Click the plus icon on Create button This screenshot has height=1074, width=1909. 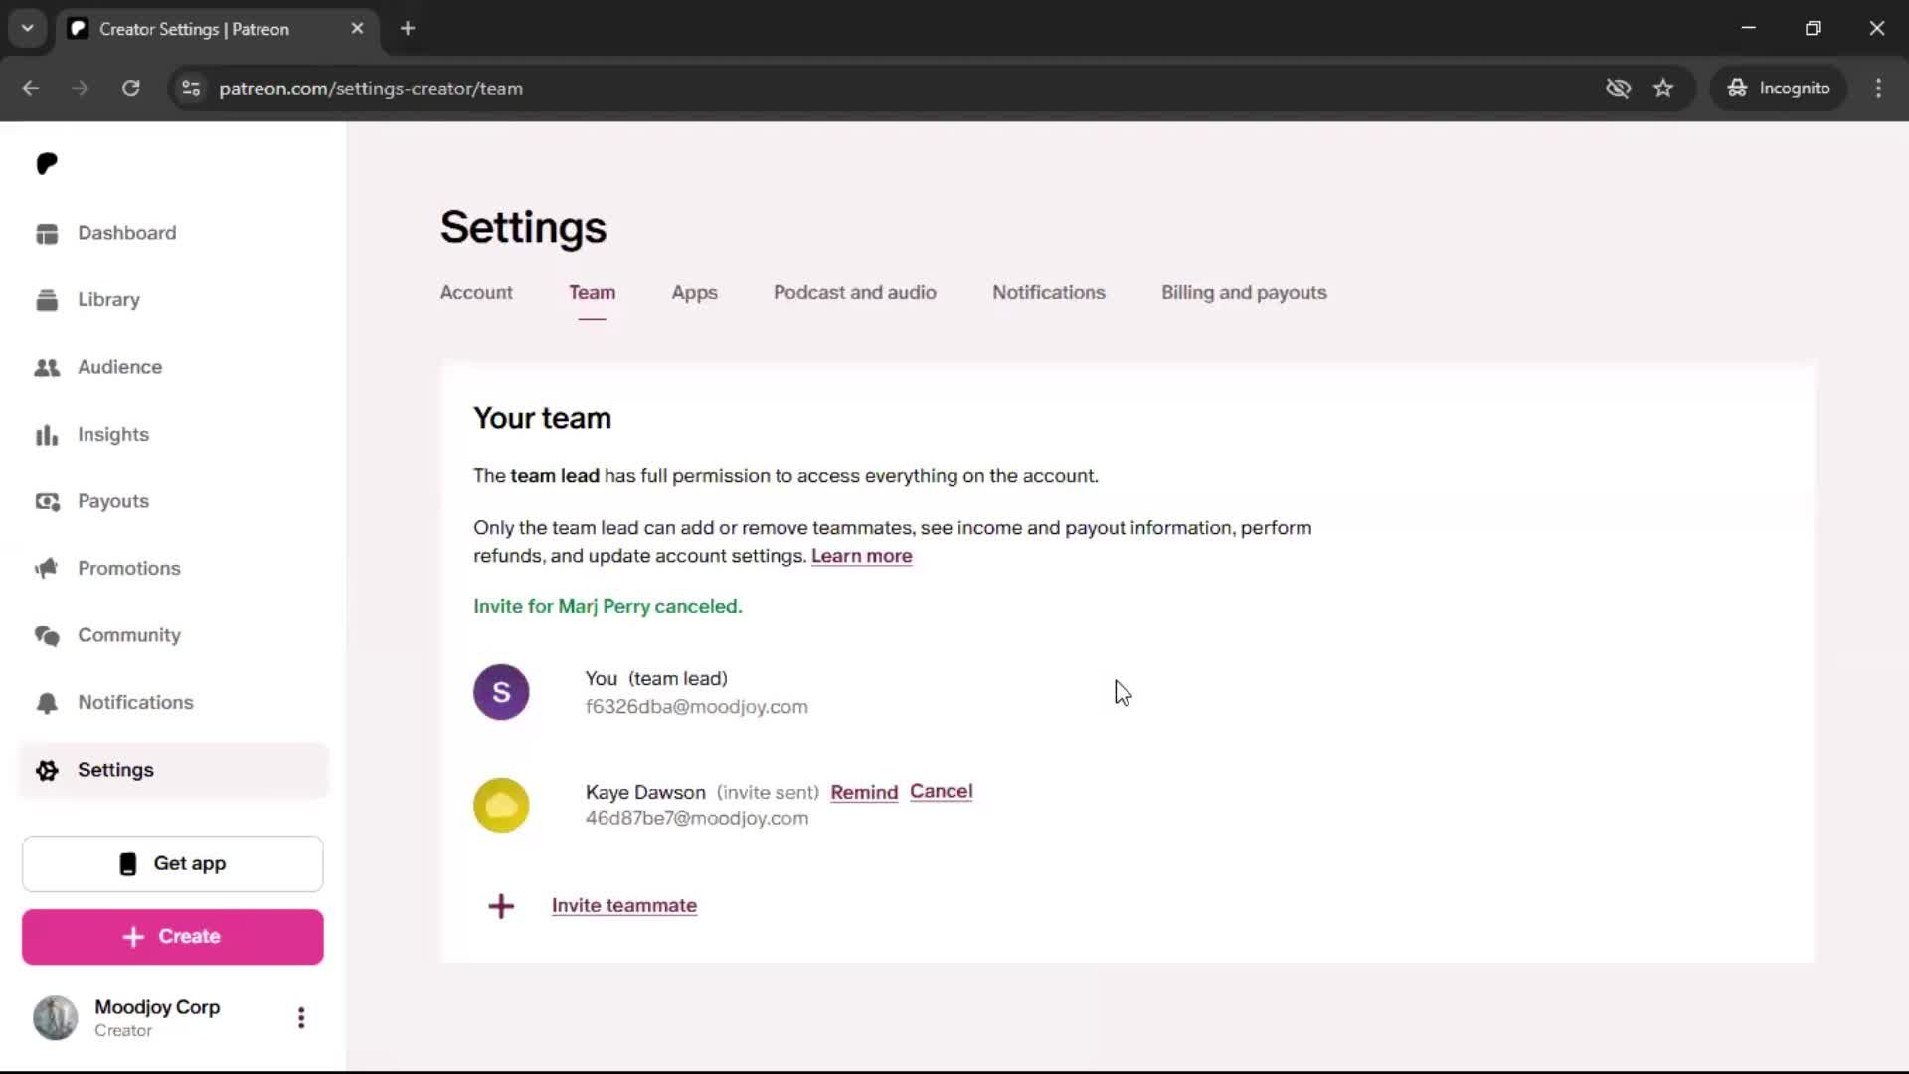133,937
